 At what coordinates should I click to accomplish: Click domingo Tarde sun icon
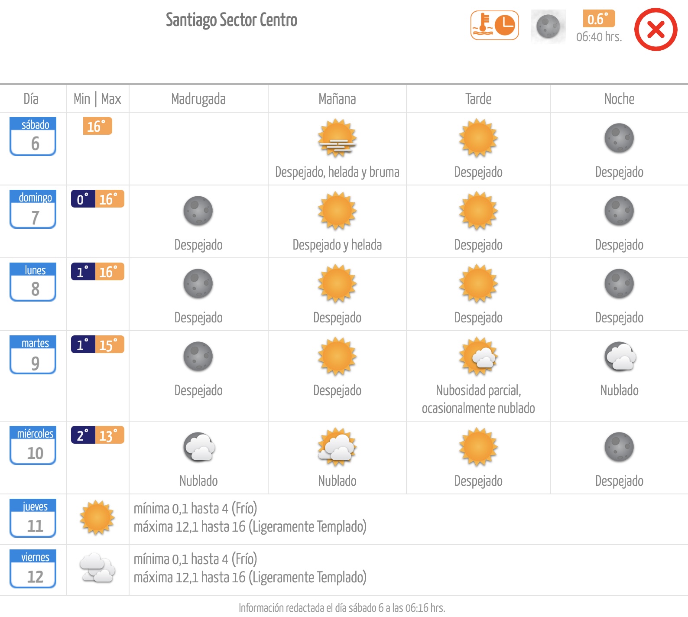click(x=478, y=211)
